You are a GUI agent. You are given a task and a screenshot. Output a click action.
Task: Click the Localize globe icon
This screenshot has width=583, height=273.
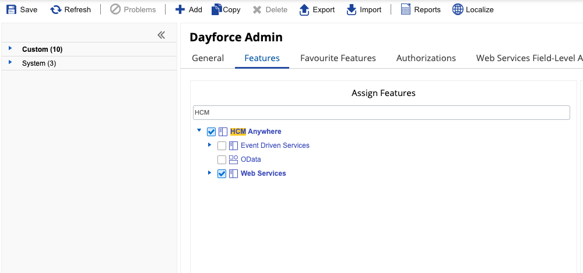click(458, 9)
